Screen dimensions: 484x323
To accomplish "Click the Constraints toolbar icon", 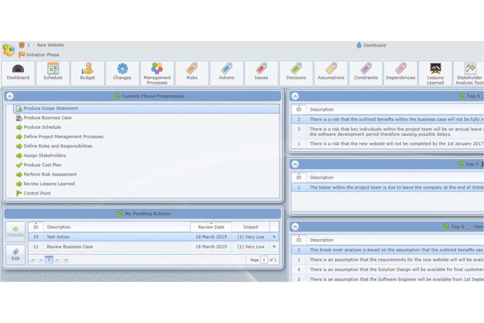I will pos(366,73).
